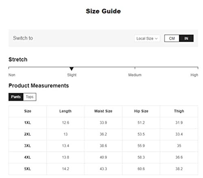Click the Local Size chevron arrow
This screenshot has height=178, width=203.
pos(156,39)
